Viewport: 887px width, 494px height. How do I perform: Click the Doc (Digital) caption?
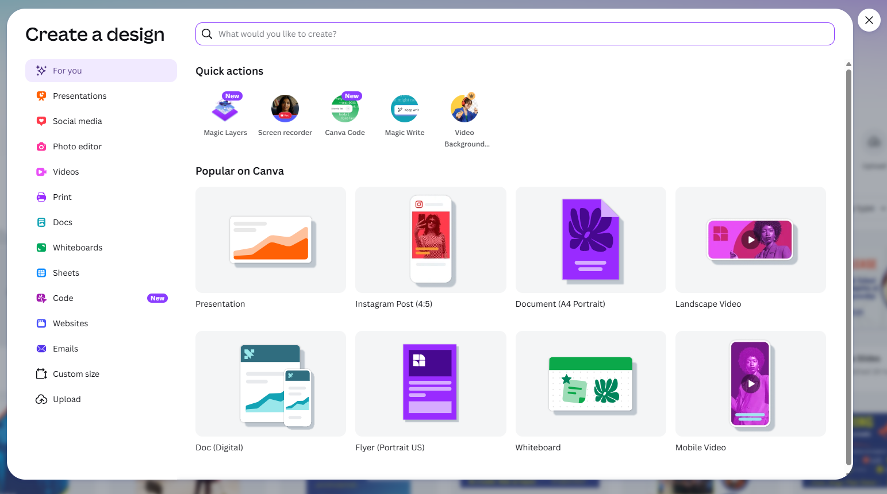coord(219,447)
